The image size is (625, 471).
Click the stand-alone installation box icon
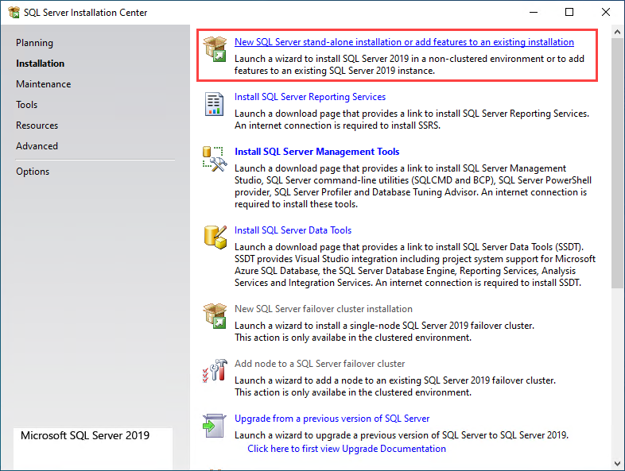tap(215, 48)
